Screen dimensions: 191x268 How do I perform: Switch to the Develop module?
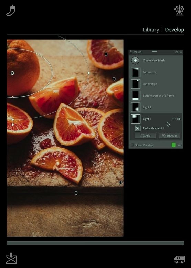174,30
